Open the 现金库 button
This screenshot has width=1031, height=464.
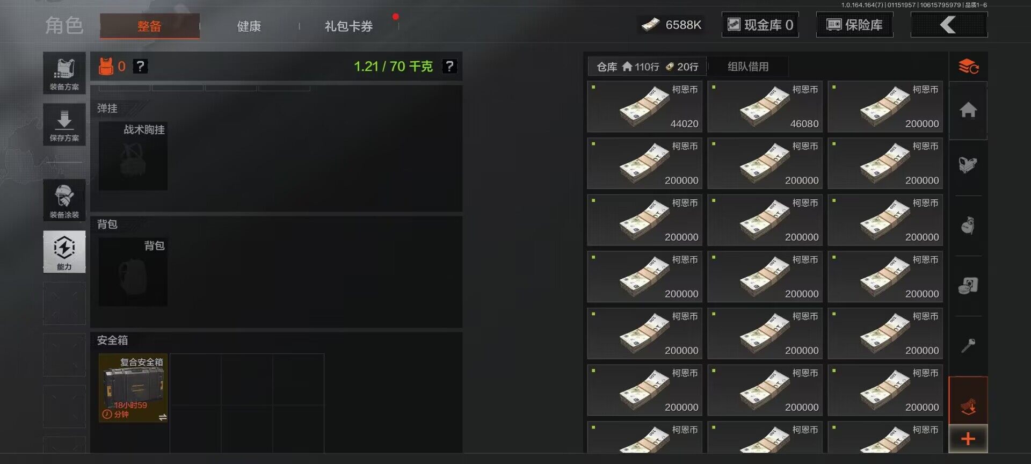(x=760, y=25)
